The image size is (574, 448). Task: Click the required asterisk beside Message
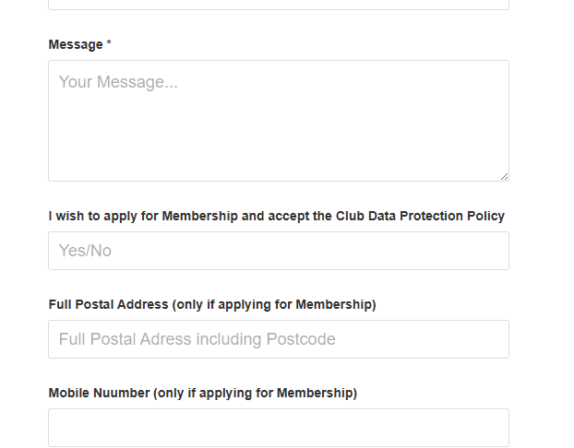tap(109, 44)
